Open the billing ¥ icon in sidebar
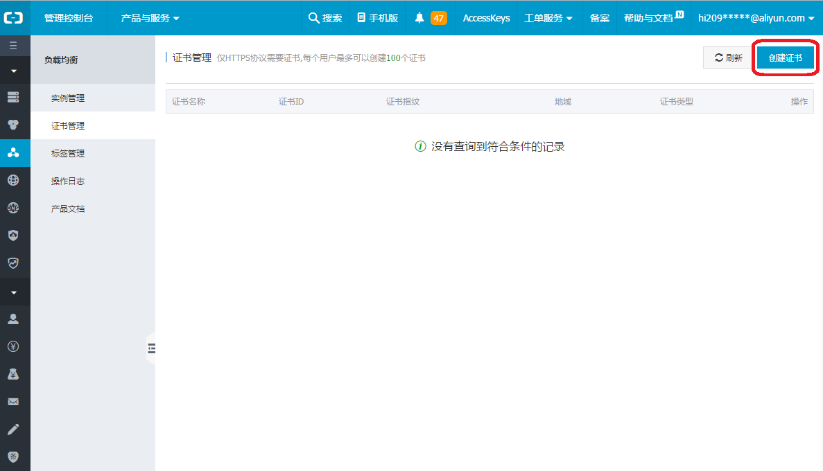 [15, 347]
